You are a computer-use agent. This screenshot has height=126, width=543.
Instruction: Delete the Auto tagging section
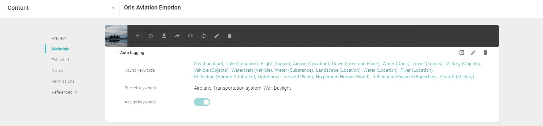coord(485,52)
